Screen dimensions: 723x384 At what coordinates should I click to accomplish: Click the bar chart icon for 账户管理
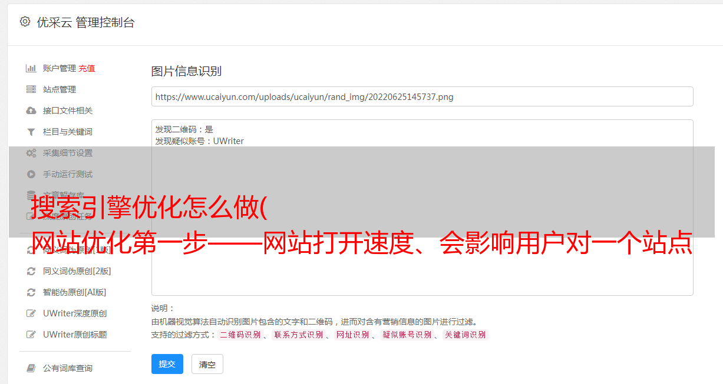tap(31, 68)
